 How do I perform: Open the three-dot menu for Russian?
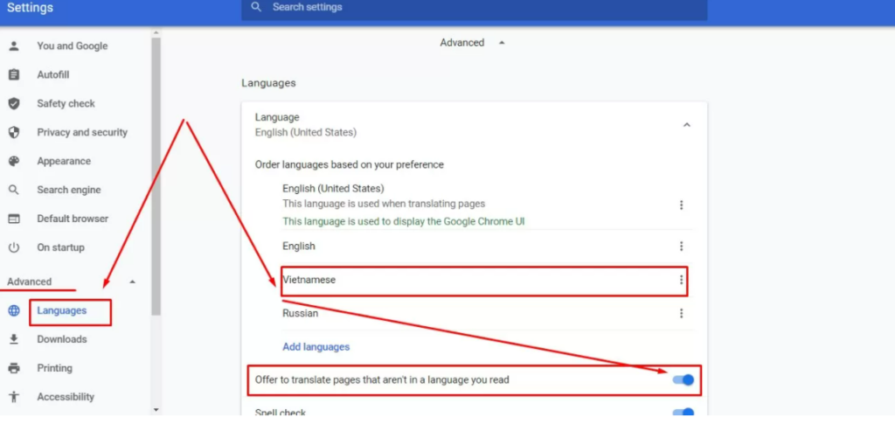point(681,313)
